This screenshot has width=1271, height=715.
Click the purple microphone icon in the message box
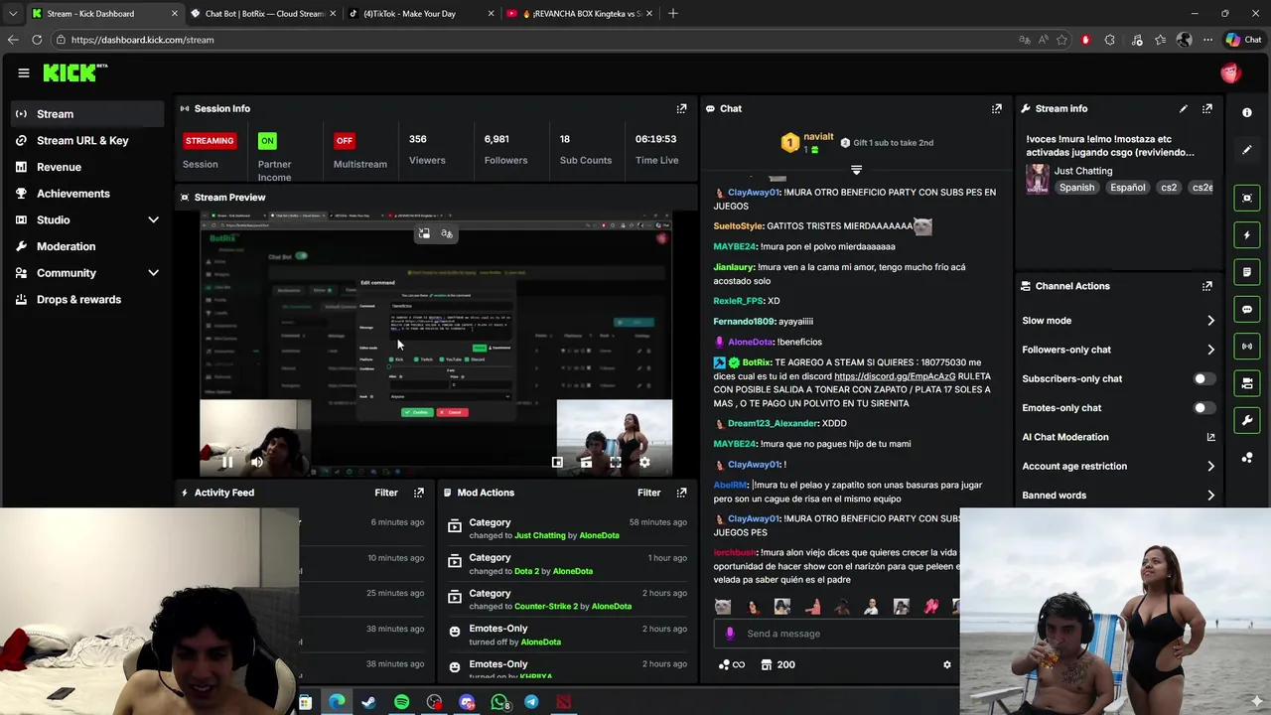(730, 634)
